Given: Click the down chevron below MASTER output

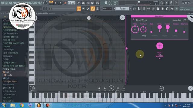Looking at the screenshot, I should pyautogui.click(x=160, y=58).
